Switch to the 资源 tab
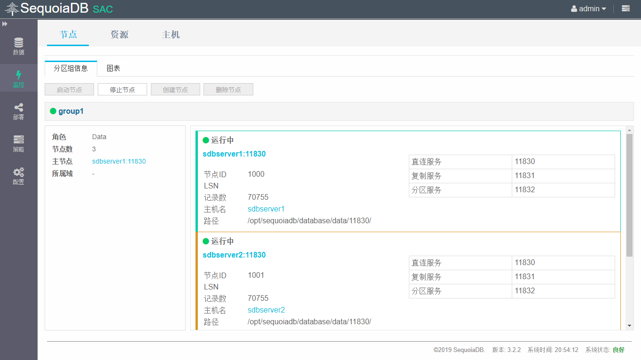 tap(119, 35)
